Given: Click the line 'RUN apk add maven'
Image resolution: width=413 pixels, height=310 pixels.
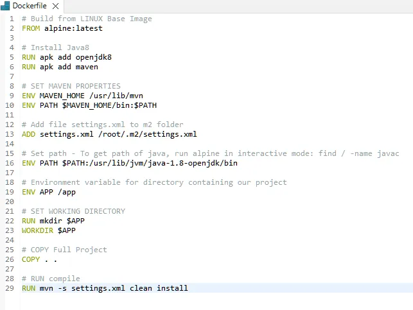Looking at the screenshot, I should pyautogui.click(x=60, y=67).
